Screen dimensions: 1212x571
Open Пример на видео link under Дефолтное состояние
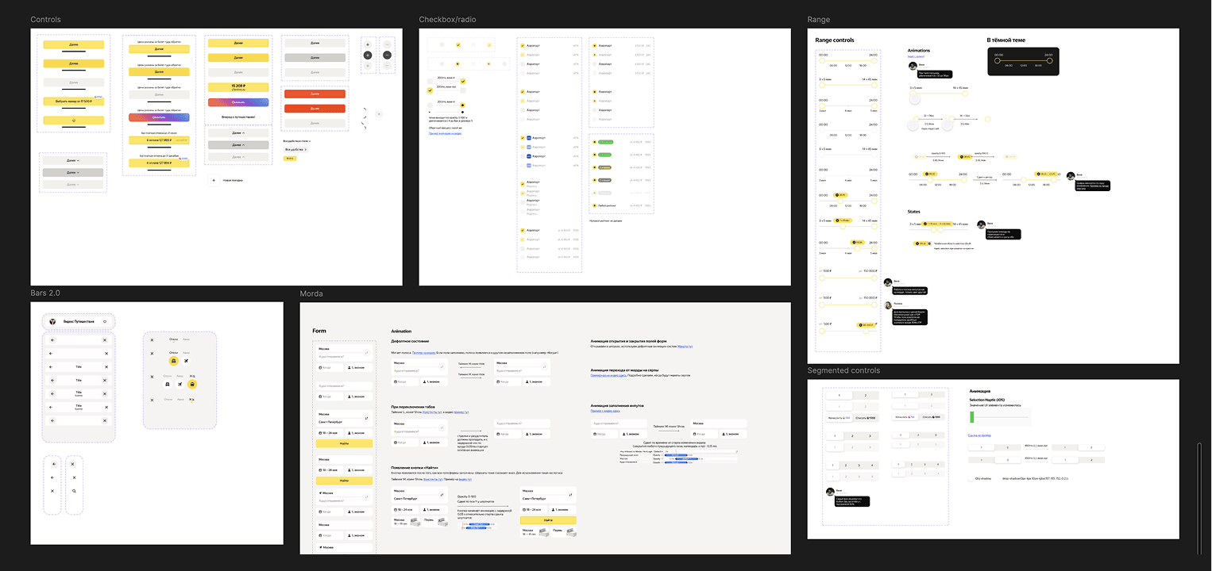pos(423,353)
